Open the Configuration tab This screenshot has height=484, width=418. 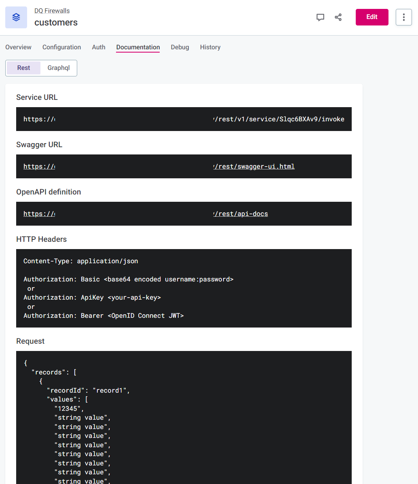[x=61, y=47]
